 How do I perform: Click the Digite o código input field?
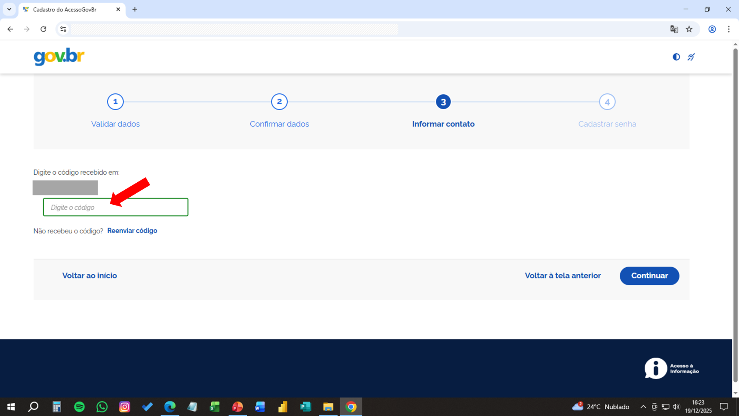116,207
